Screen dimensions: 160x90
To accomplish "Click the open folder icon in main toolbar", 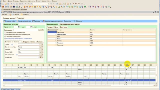I will click(x=6, y=4).
